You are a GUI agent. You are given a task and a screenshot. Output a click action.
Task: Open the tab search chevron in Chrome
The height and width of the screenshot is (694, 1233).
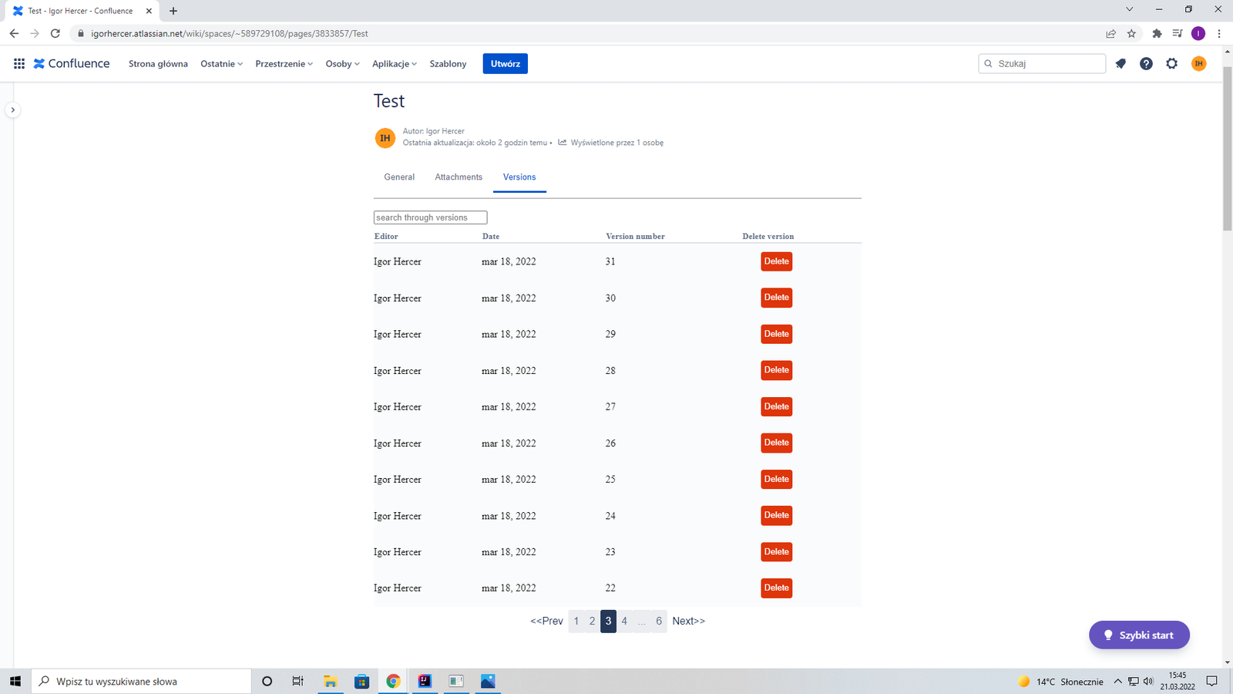1129,9
